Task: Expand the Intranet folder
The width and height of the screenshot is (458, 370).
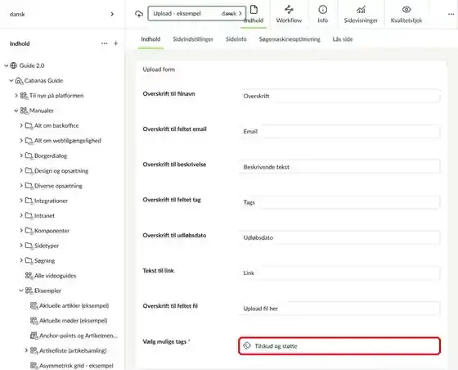Action: pyautogui.click(x=21, y=215)
